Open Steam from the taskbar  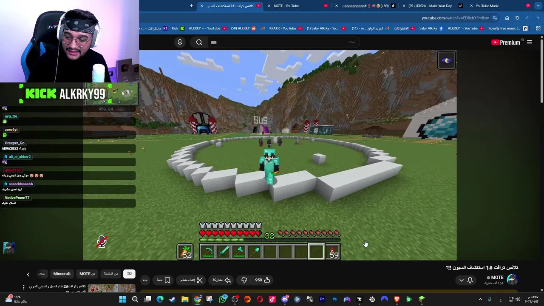tap(172, 300)
